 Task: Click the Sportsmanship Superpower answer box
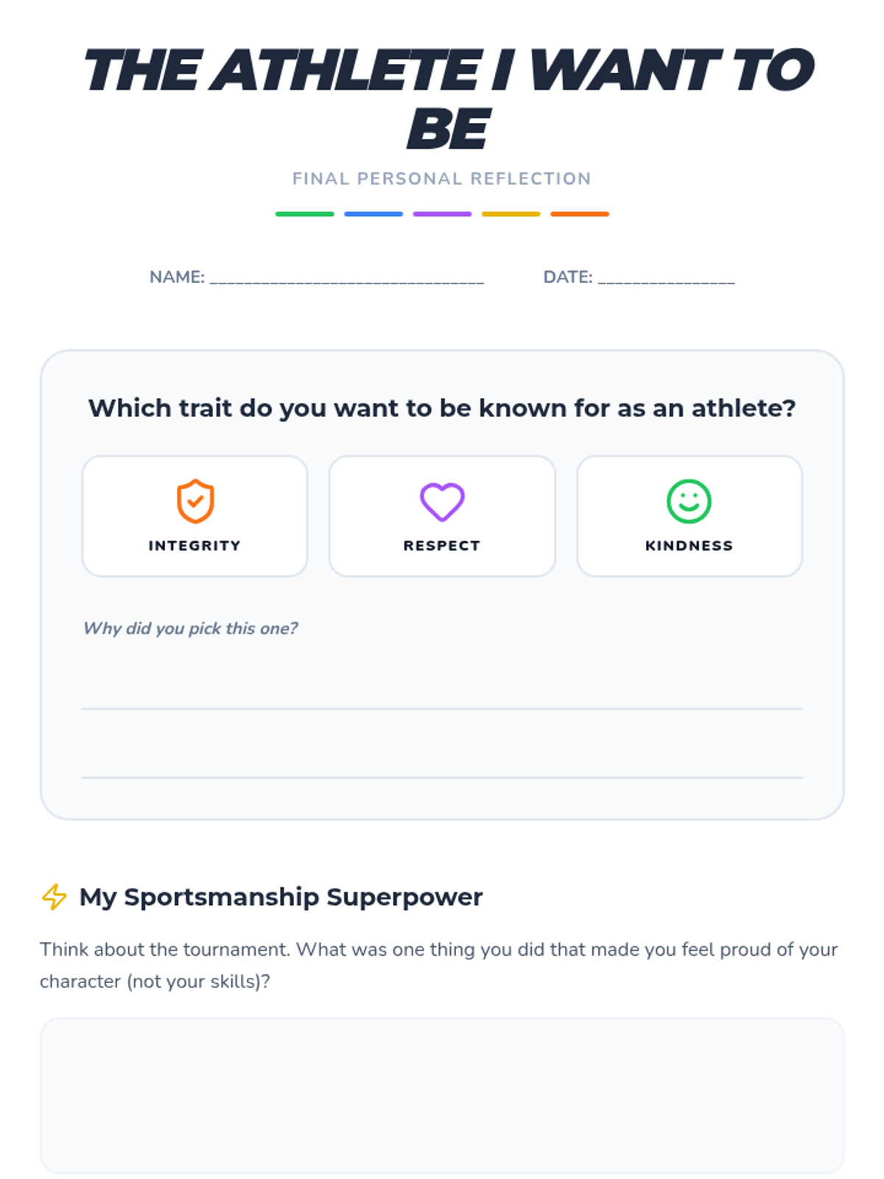point(442,1096)
